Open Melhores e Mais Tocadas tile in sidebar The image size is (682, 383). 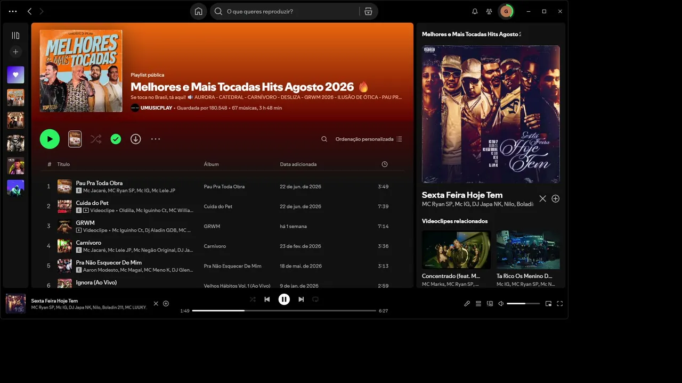(x=15, y=97)
